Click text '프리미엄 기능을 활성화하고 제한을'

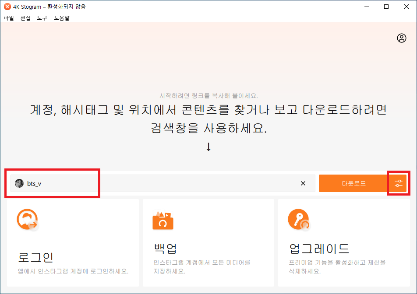tap(337, 262)
